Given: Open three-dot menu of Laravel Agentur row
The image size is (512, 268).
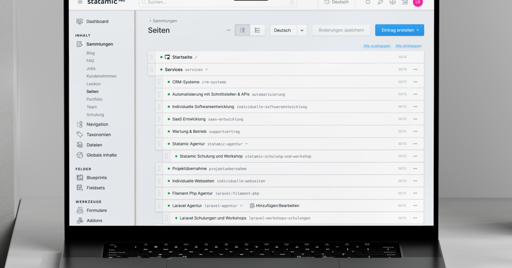Looking at the screenshot, I should (415, 205).
